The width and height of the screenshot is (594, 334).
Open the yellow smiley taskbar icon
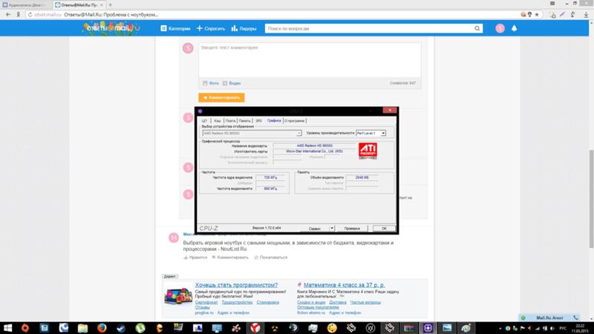(x=332, y=328)
